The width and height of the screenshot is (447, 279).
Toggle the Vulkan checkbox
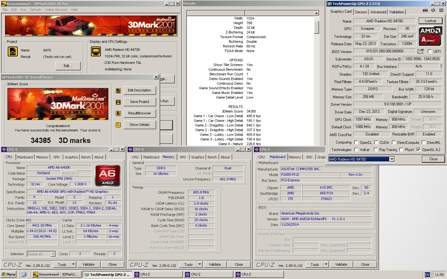coord(356,149)
